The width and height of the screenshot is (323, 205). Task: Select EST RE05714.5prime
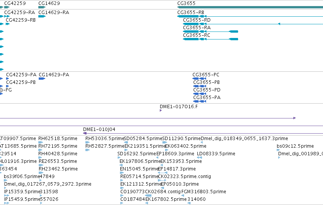139,177
